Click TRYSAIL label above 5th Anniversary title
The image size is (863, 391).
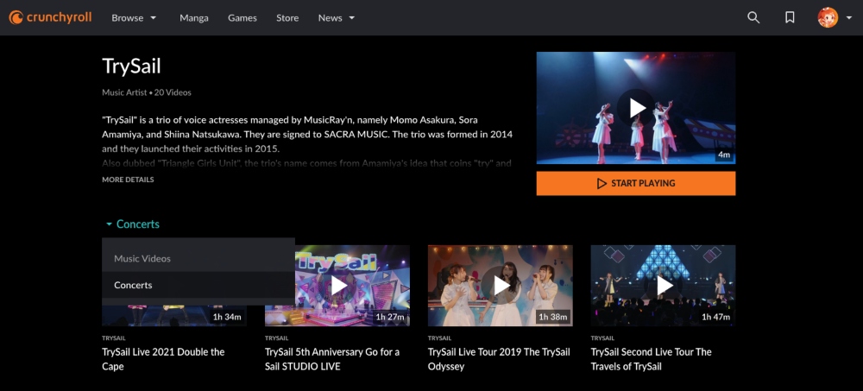tap(276, 338)
